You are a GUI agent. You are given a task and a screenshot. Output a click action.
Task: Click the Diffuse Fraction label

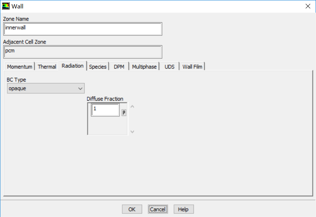tap(105, 99)
